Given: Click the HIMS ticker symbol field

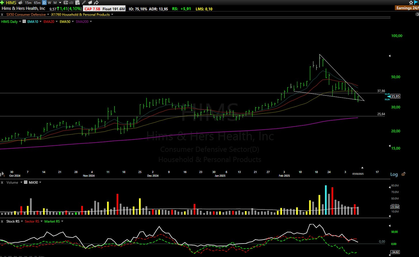Looking at the screenshot, I should (x=11, y=3).
